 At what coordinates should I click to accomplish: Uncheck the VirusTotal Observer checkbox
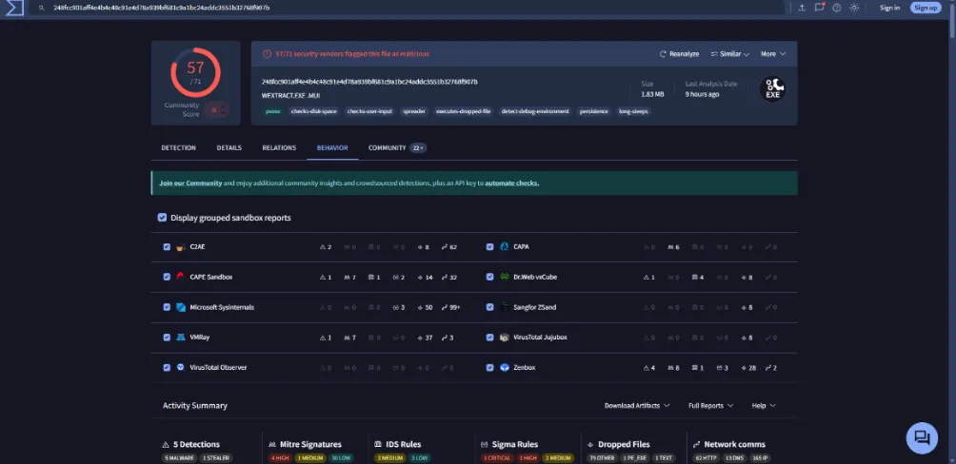point(167,368)
